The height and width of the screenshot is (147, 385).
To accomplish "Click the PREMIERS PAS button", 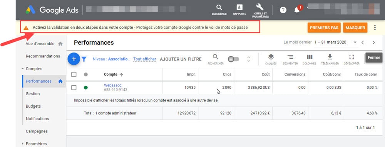I will coord(324,28).
